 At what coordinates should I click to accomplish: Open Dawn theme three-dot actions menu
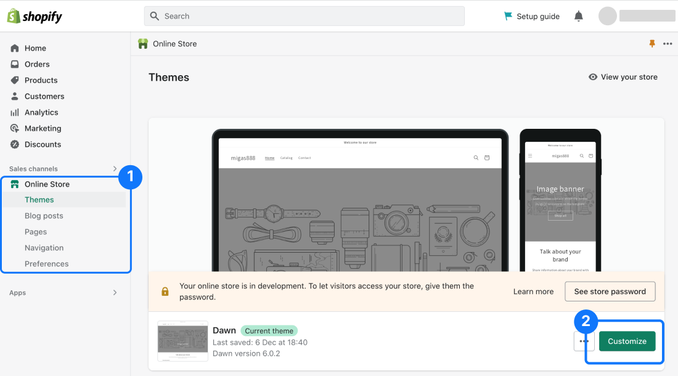584,341
